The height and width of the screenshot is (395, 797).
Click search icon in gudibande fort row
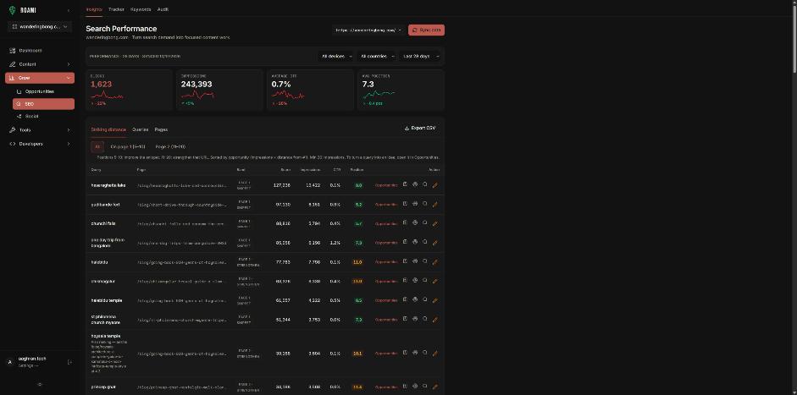coord(425,204)
